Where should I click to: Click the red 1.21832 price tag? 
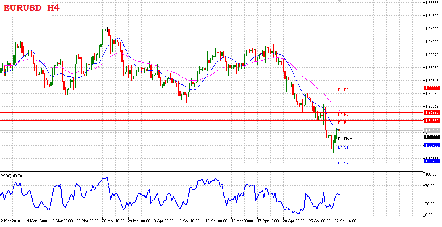tap(432, 112)
